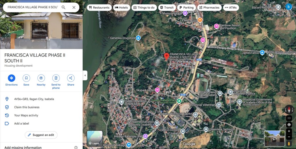Click the search box with Francisca Village text

tap(32, 7)
